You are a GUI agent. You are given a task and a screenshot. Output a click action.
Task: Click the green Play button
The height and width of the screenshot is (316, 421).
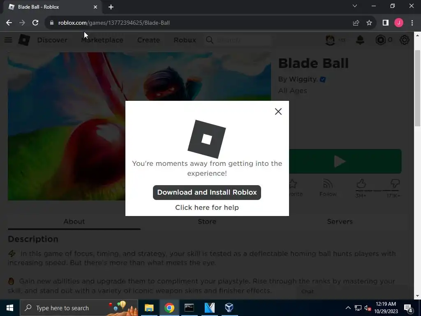[345, 161]
